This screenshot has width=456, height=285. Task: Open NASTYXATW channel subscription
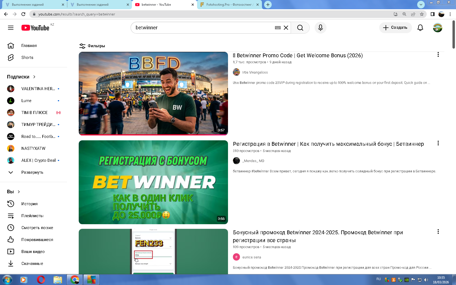33,148
